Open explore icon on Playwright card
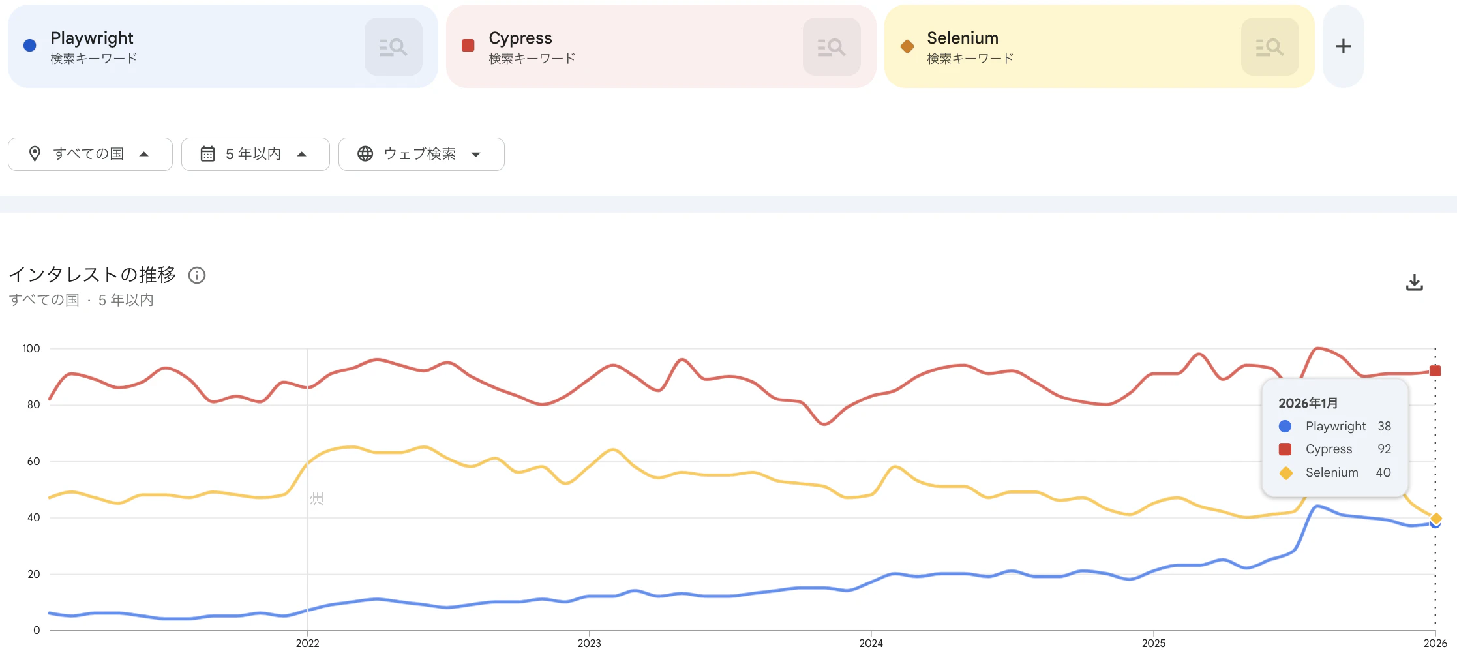1457x664 pixels. pyautogui.click(x=393, y=47)
